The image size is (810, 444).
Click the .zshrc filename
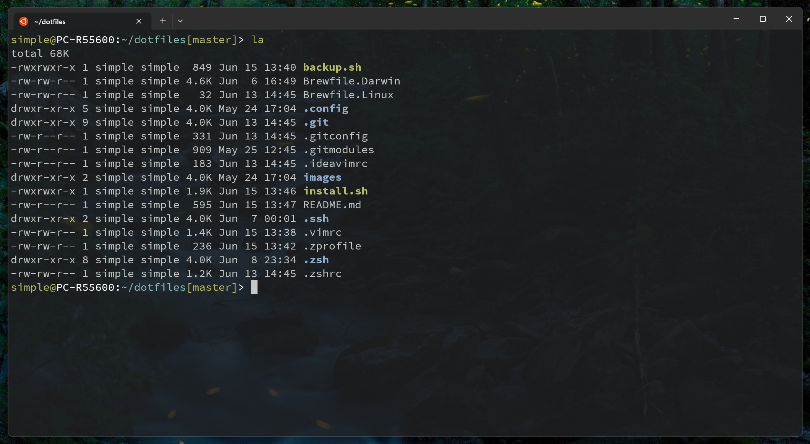tap(322, 274)
